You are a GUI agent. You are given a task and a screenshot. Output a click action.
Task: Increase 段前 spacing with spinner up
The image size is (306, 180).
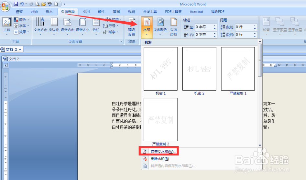point(255,26)
